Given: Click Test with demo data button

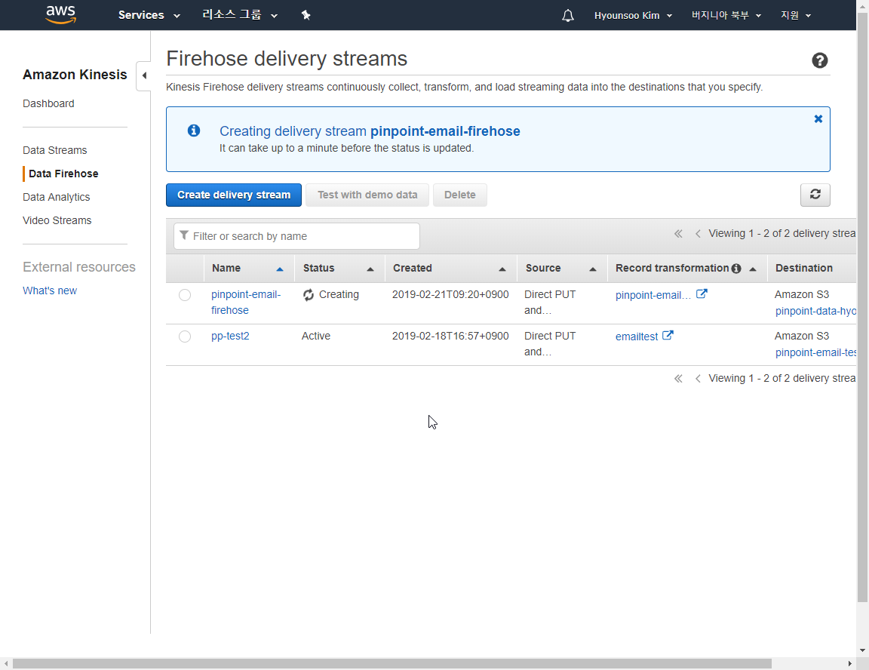Looking at the screenshot, I should click(x=367, y=195).
